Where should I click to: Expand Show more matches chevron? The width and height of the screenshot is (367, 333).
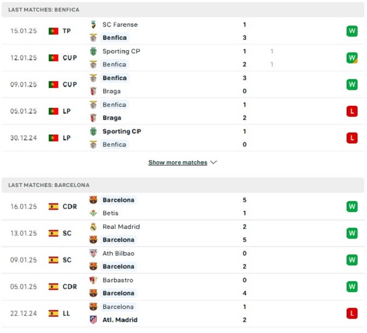click(x=213, y=162)
